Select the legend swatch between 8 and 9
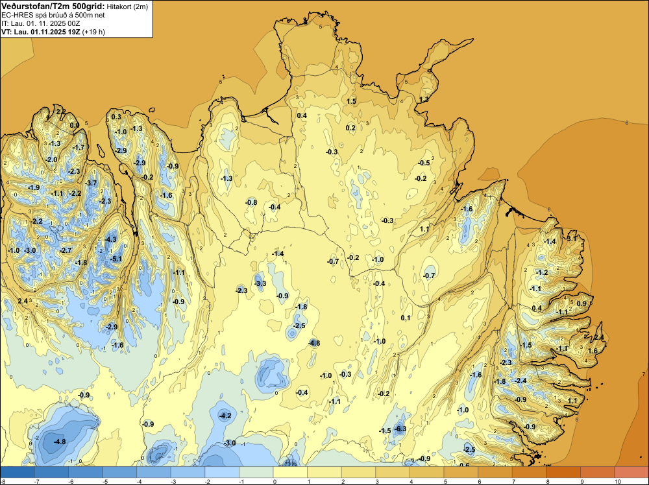 [x=564, y=472]
